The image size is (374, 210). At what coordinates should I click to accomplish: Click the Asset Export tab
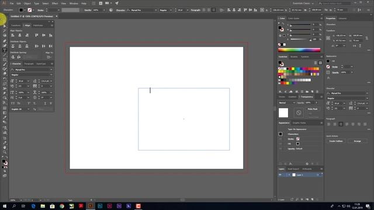point(293,169)
